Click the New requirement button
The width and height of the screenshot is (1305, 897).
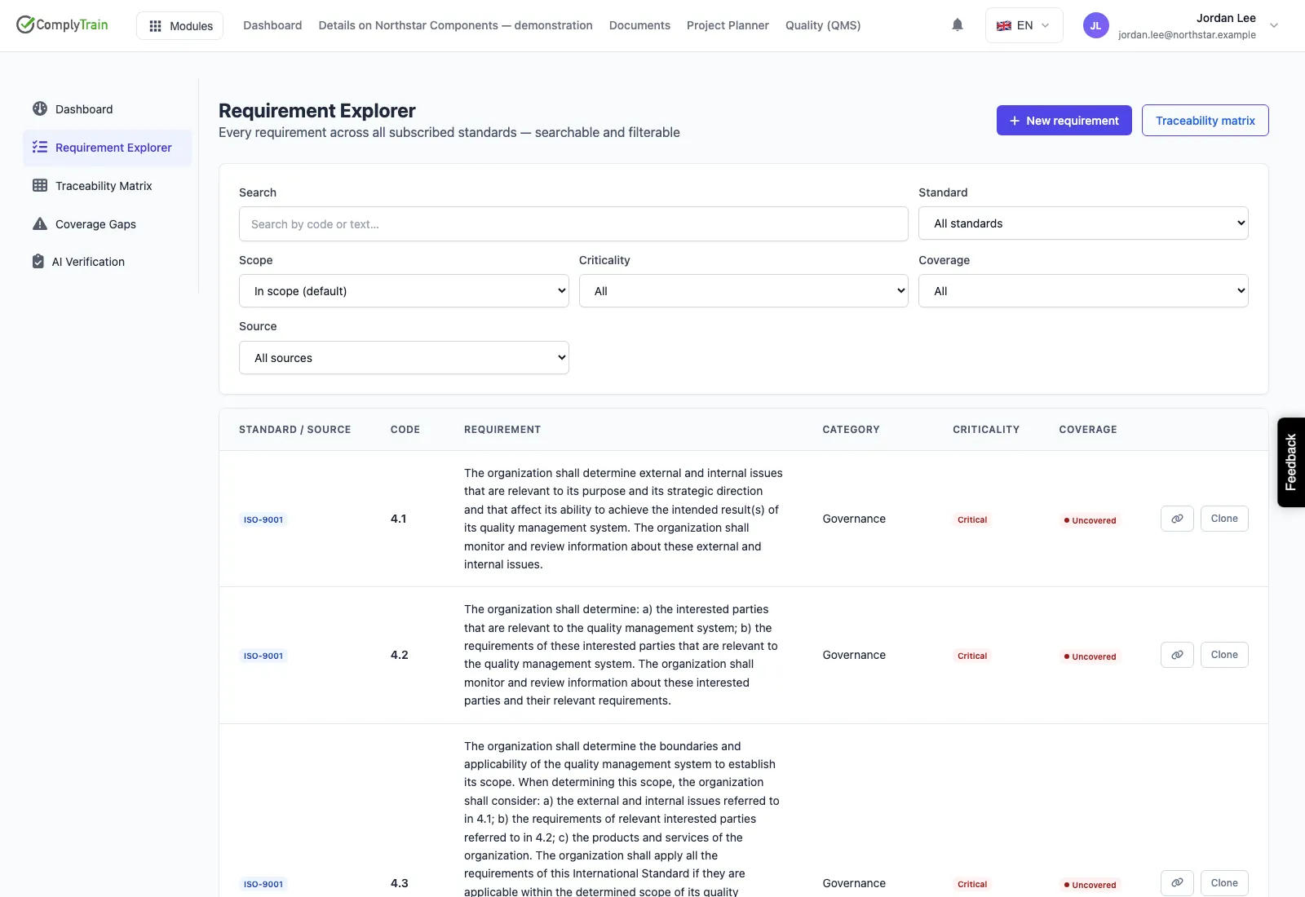1064,121
